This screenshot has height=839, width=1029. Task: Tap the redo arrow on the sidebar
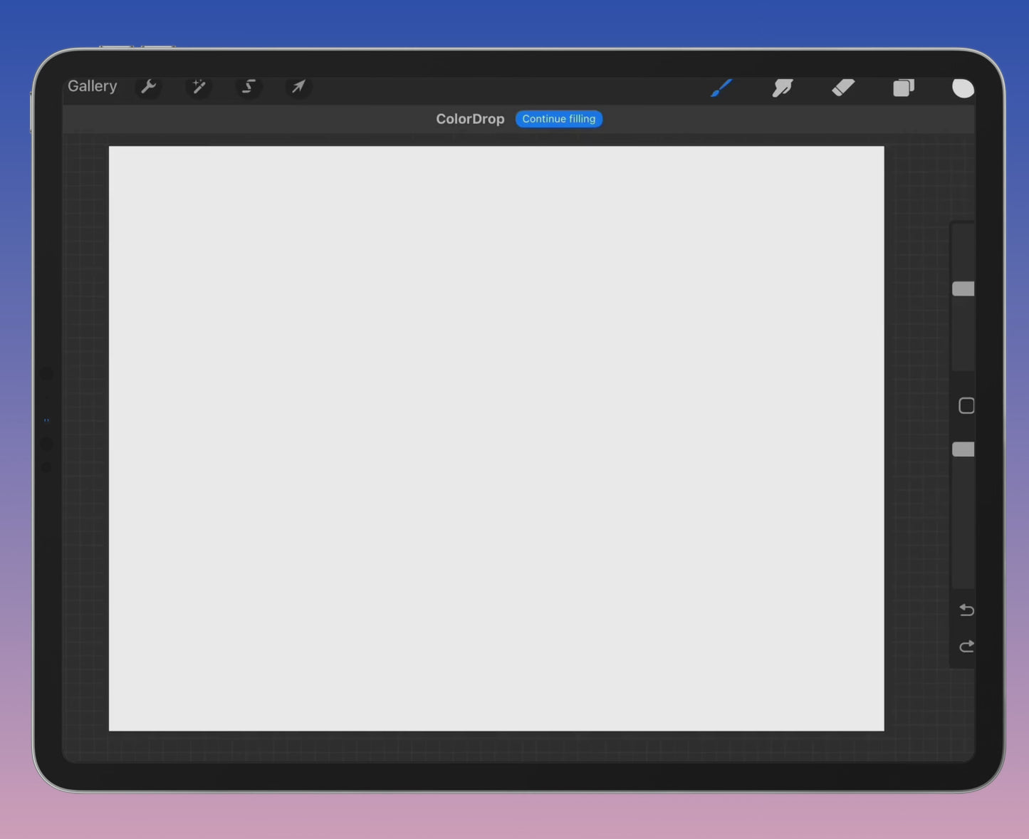pyautogui.click(x=966, y=647)
